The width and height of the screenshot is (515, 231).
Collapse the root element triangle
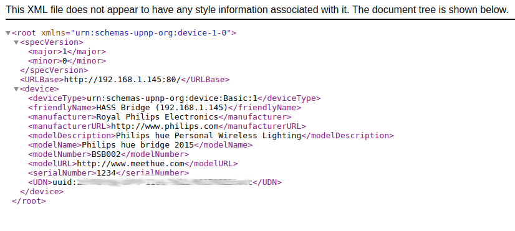coord(8,33)
